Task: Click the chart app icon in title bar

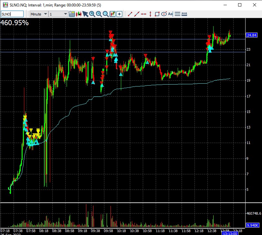Action: point(5,5)
